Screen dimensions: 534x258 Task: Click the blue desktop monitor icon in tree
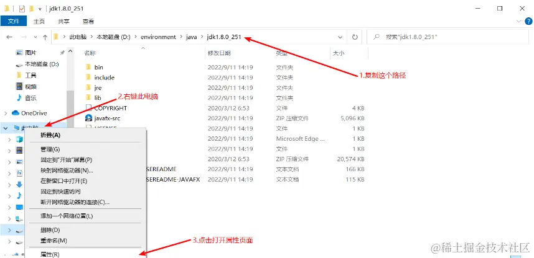coord(19,207)
